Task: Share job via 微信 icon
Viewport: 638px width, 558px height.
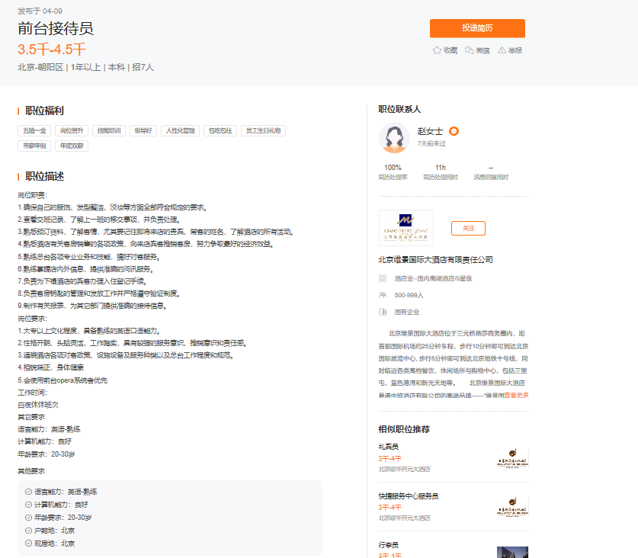Action: (x=470, y=50)
